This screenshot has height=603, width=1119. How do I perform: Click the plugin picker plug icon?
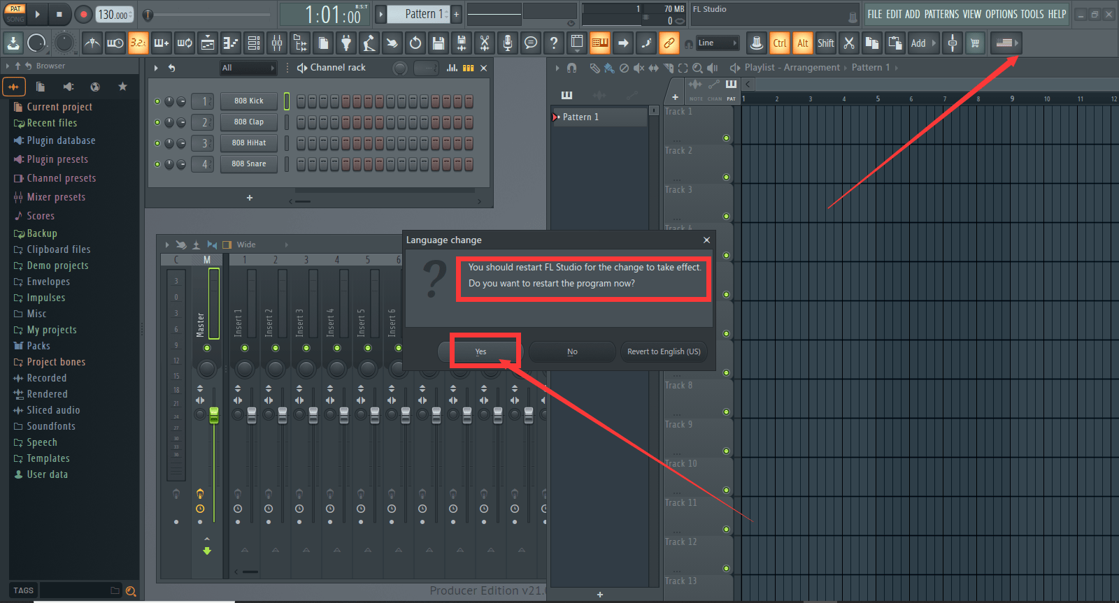click(x=346, y=43)
